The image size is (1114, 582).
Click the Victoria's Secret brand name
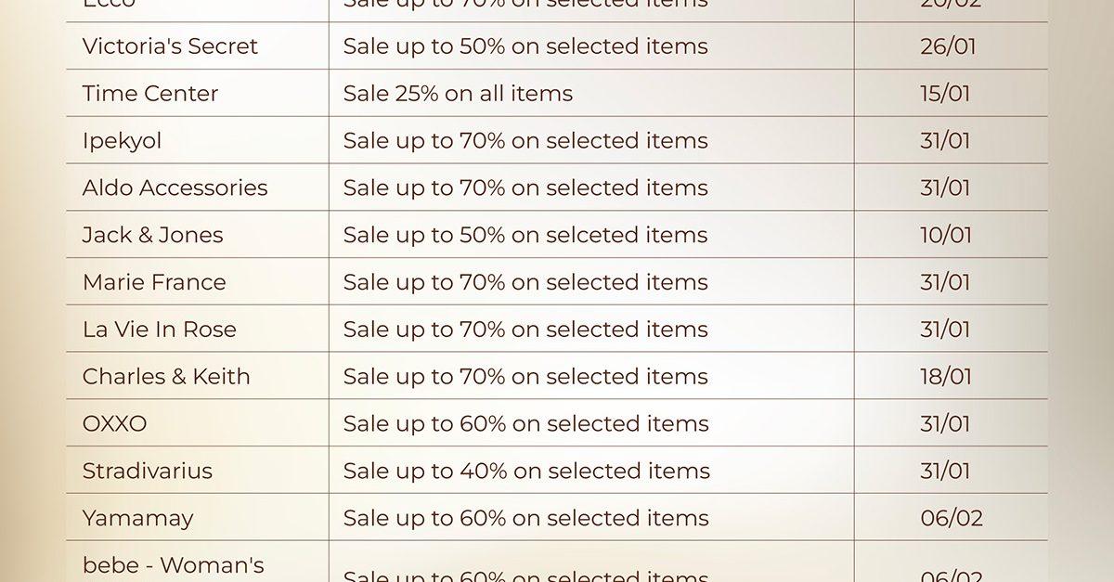click(170, 46)
